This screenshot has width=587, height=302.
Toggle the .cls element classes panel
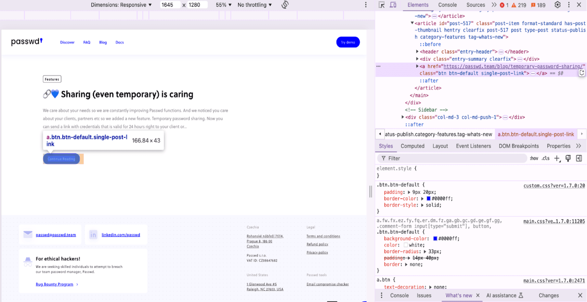tap(546, 158)
